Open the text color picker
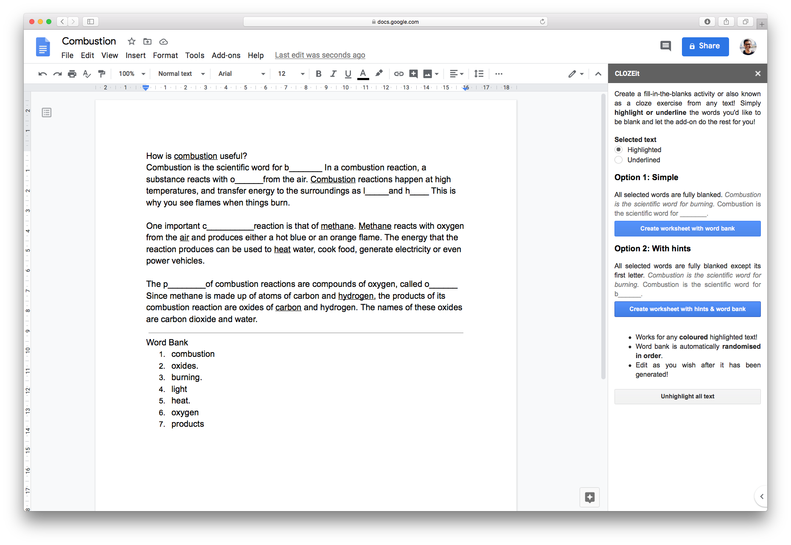Viewport: 791px width, 545px height. [x=363, y=74]
